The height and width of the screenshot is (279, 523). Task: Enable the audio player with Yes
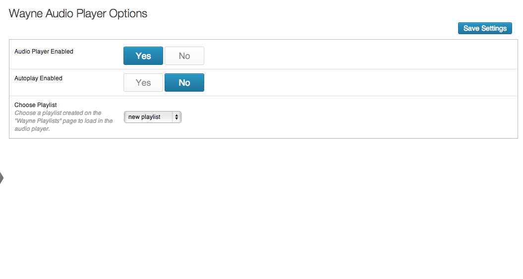pos(143,56)
